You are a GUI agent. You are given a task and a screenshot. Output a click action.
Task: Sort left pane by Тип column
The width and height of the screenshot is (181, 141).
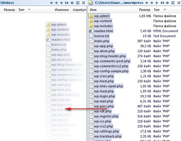pyautogui.click(x=21, y=10)
